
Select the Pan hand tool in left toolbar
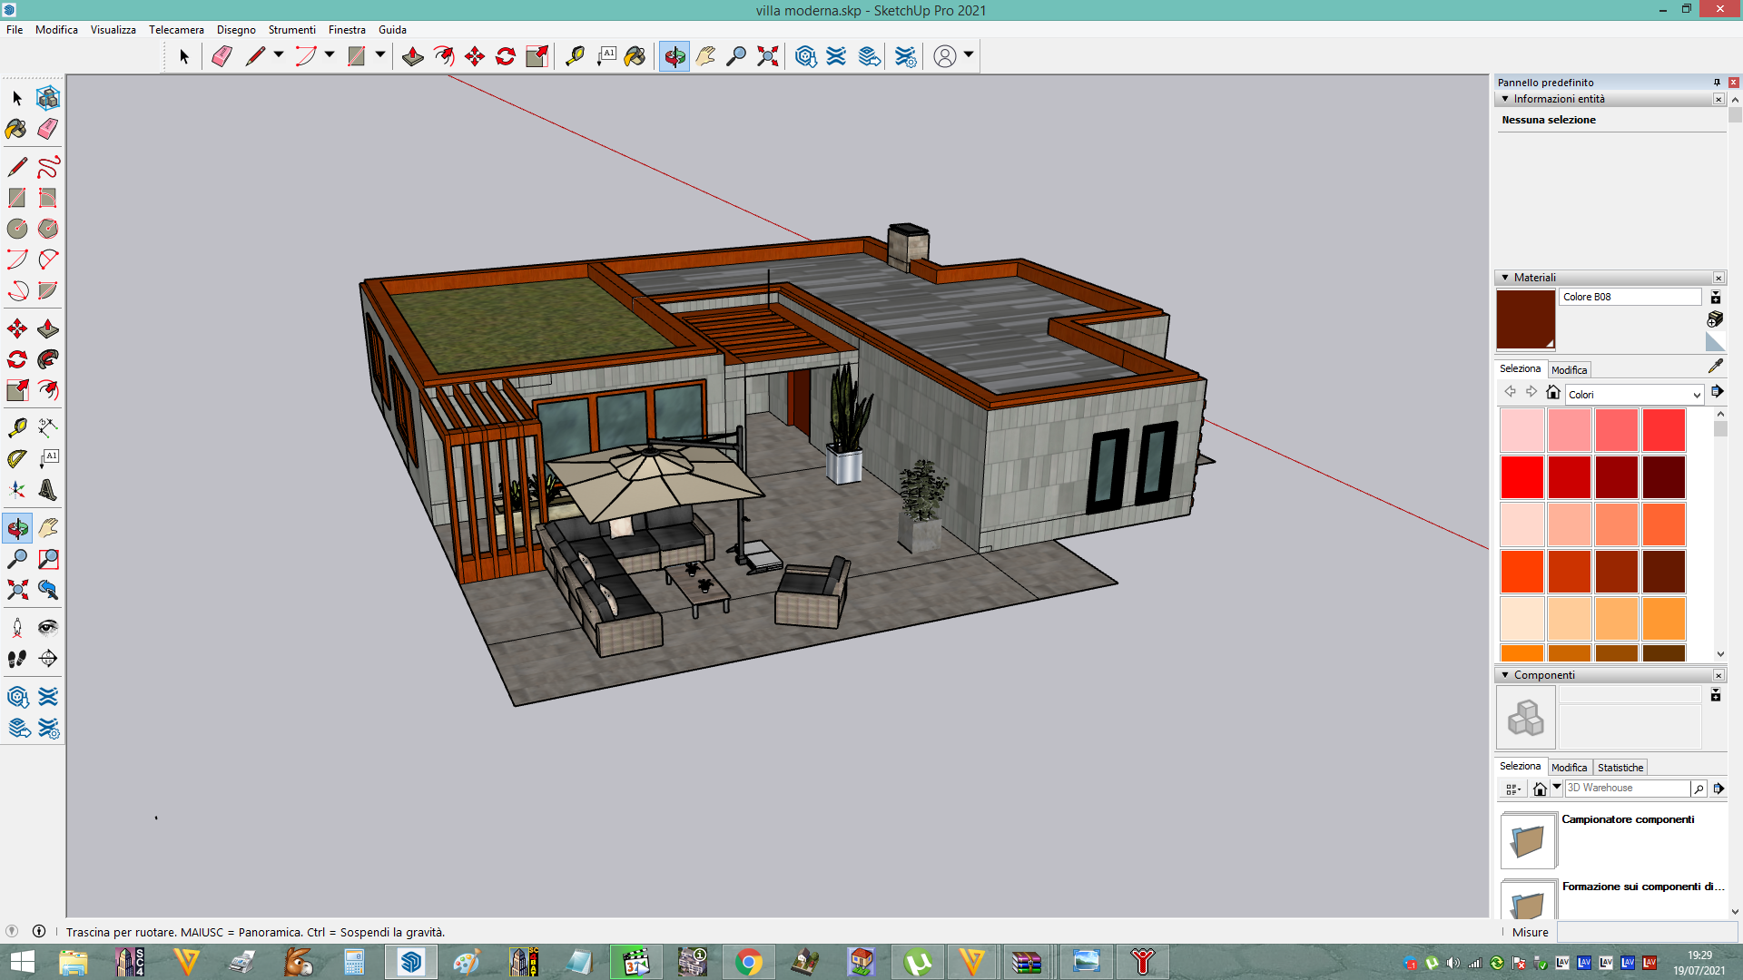[x=48, y=528]
